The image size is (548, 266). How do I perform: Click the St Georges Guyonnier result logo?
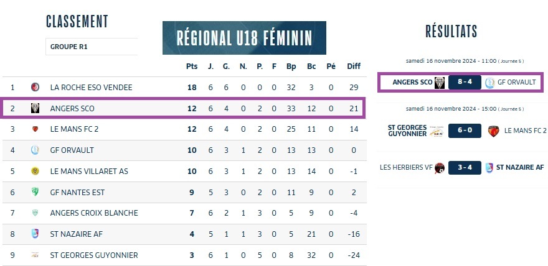[439, 131]
